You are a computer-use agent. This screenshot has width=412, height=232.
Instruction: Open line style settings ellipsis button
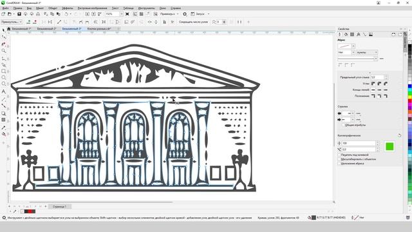[x=382, y=59]
